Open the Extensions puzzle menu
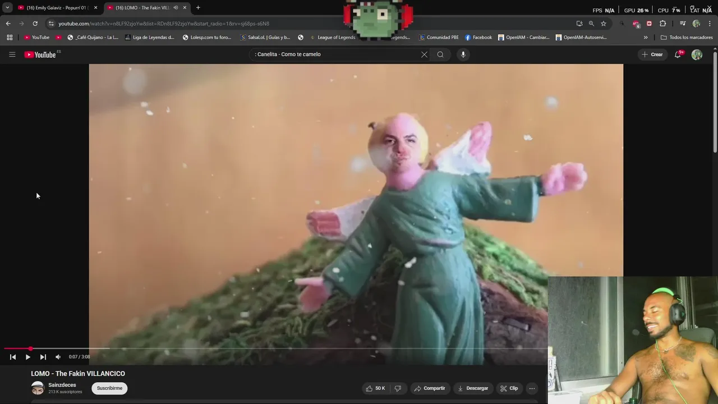718x404 pixels. pos(662,24)
